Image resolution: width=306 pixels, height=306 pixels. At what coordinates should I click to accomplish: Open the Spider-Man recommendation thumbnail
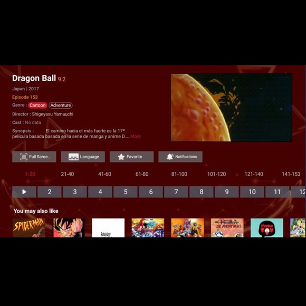point(29,228)
